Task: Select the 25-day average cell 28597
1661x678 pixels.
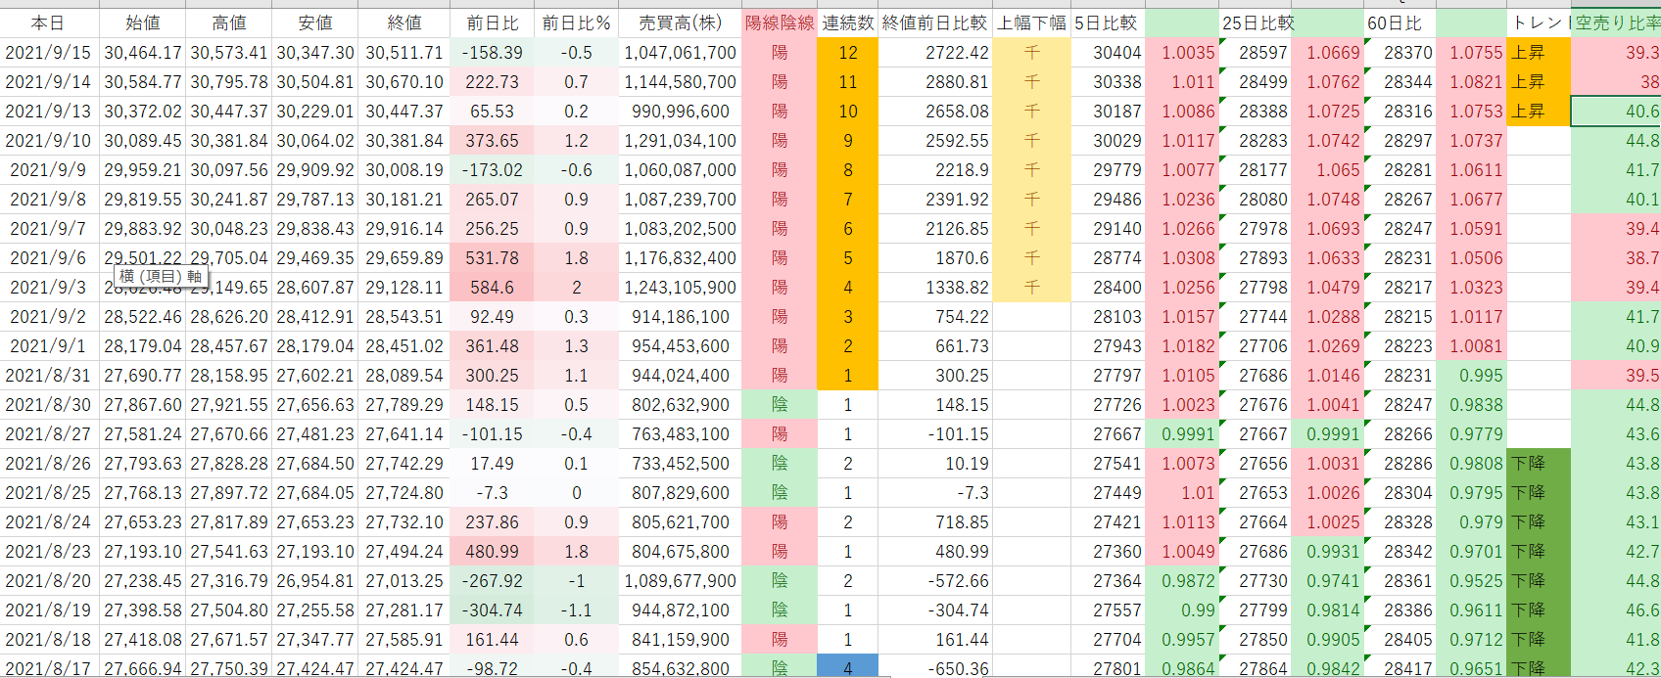Action: point(1255,52)
